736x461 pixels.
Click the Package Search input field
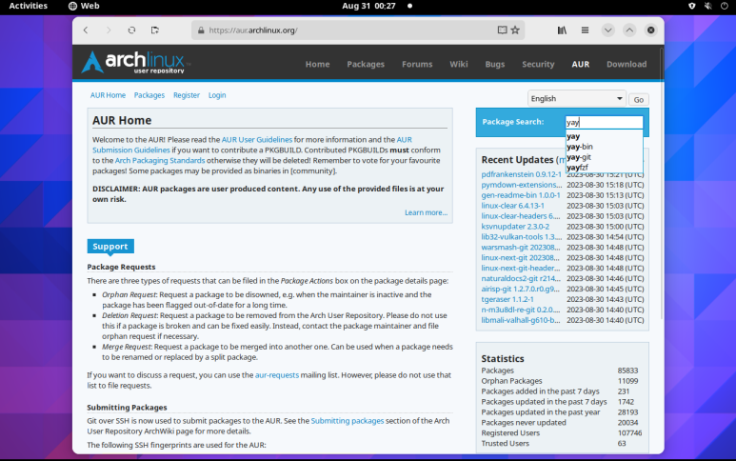click(604, 122)
